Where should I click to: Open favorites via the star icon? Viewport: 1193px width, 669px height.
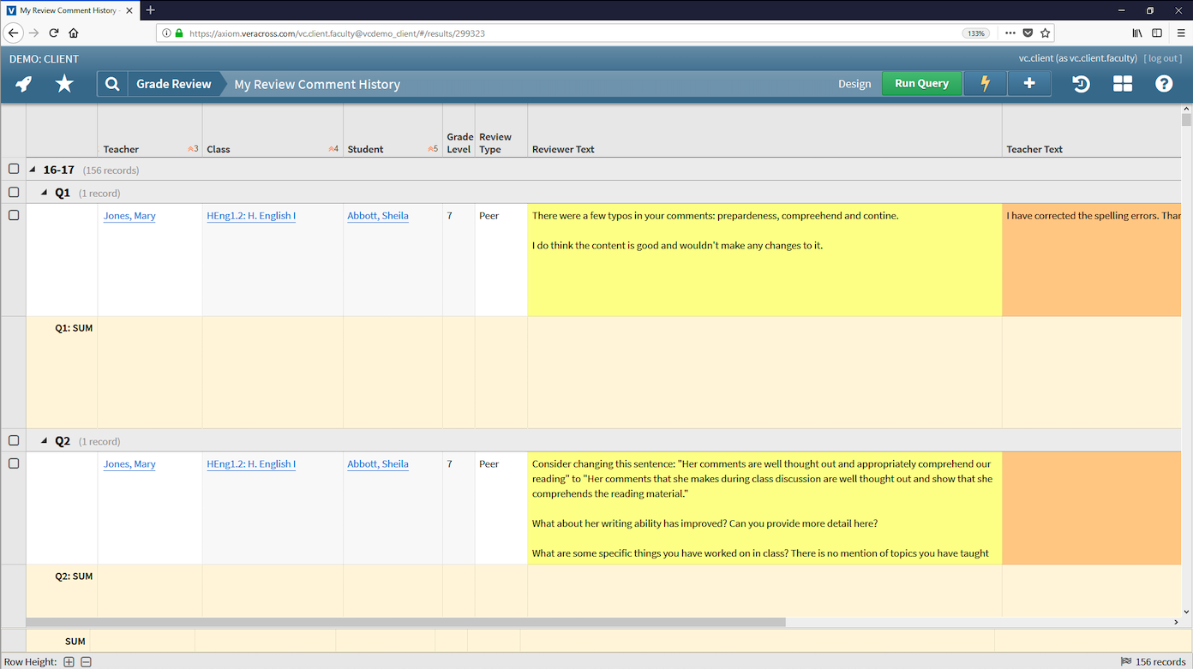(x=63, y=84)
